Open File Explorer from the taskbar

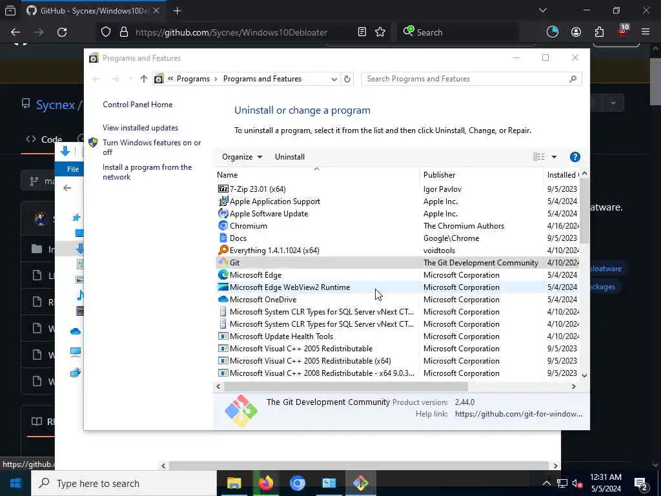coord(234,483)
